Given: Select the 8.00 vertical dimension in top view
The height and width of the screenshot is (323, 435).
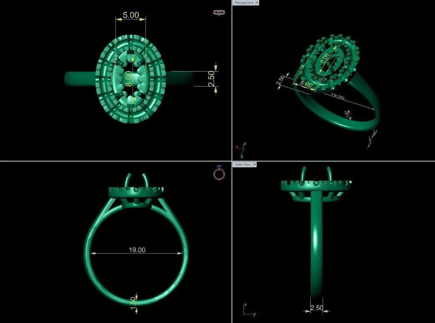Looking at the screenshot, I should point(128,79).
